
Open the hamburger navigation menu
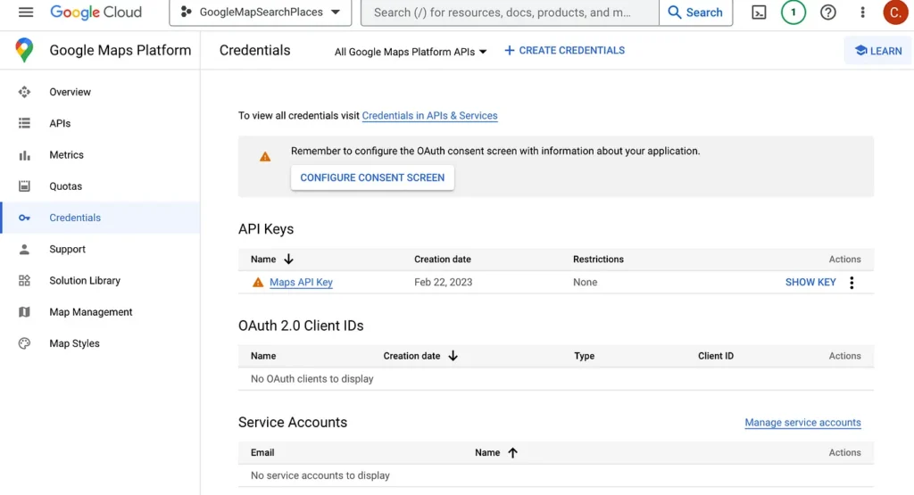pos(26,12)
